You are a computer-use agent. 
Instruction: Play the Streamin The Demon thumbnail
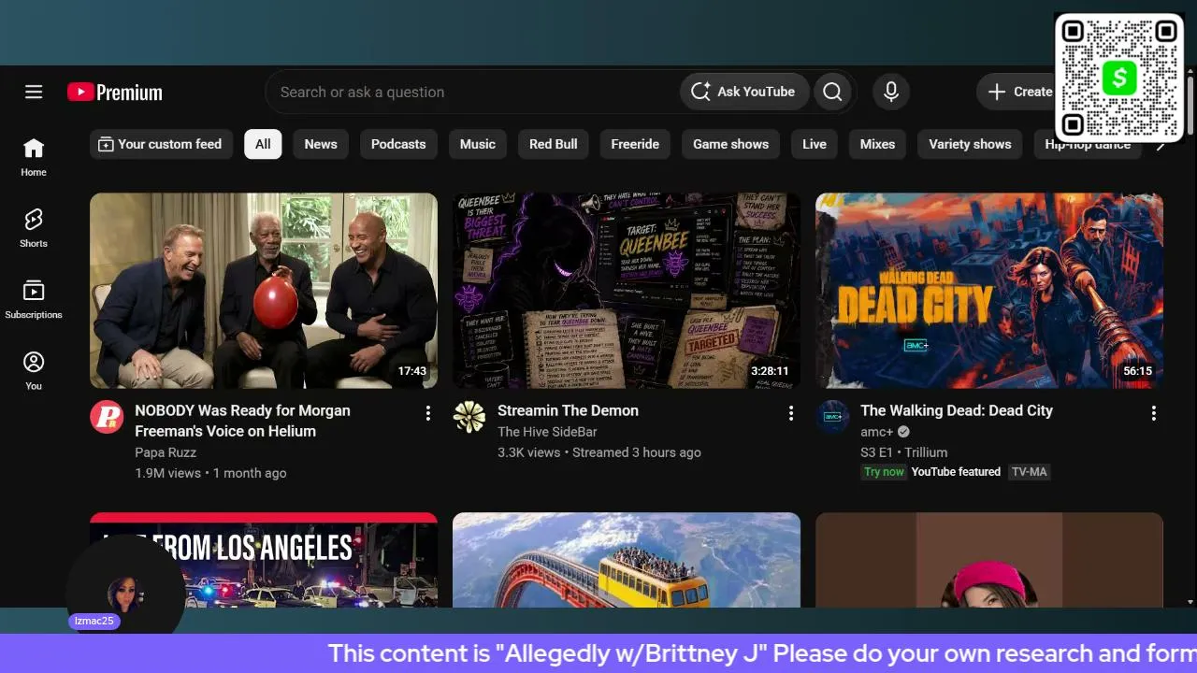click(627, 291)
